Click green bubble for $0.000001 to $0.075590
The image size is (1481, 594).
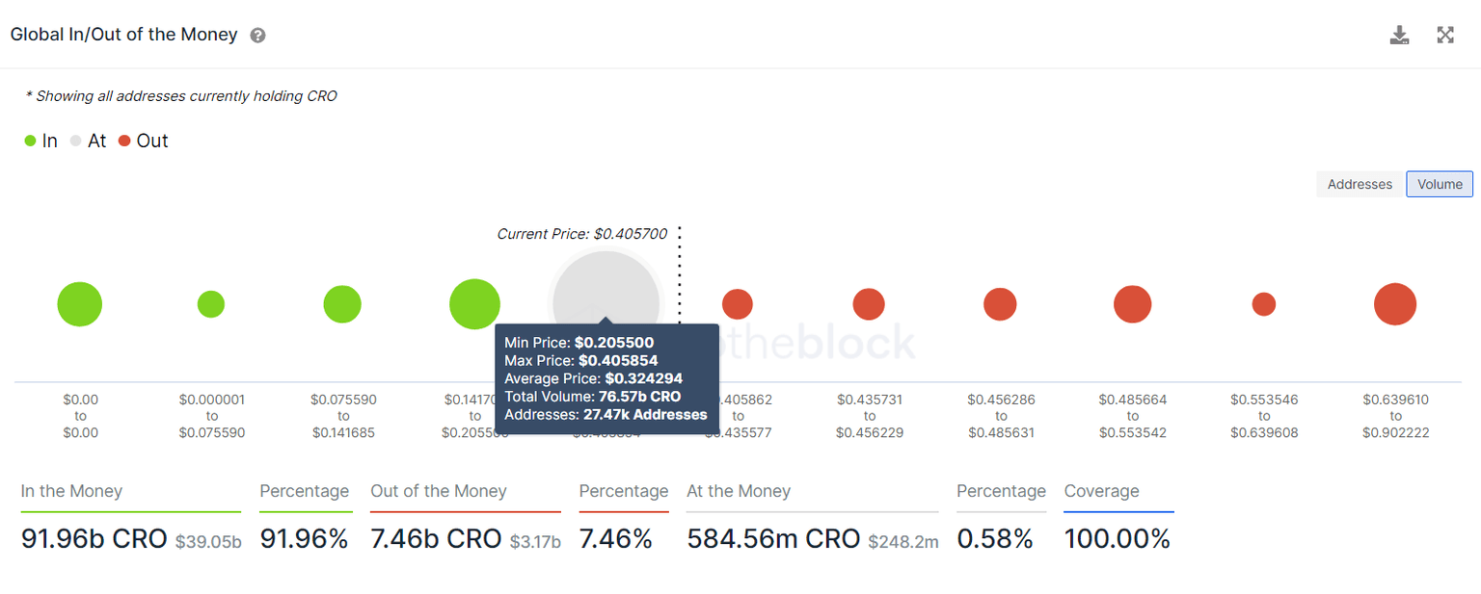pos(211,304)
